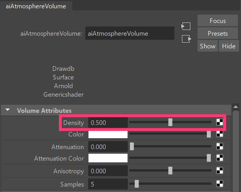
Task: Open Attenuation Color map checker button
Action: (220, 158)
